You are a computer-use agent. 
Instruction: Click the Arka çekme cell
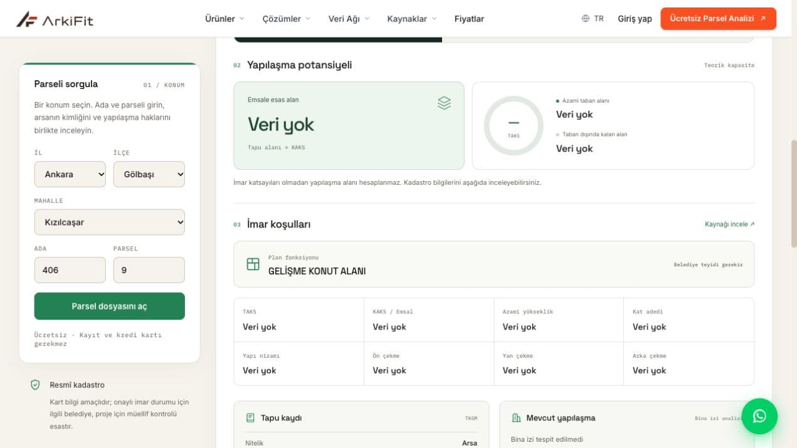(x=689, y=363)
